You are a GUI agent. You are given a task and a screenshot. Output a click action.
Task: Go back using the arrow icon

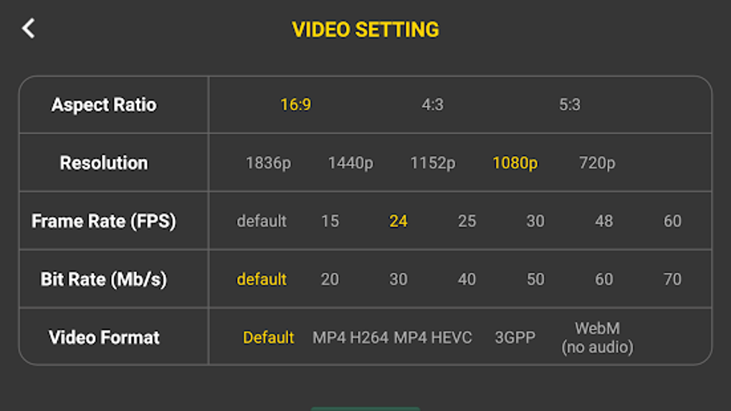click(29, 29)
